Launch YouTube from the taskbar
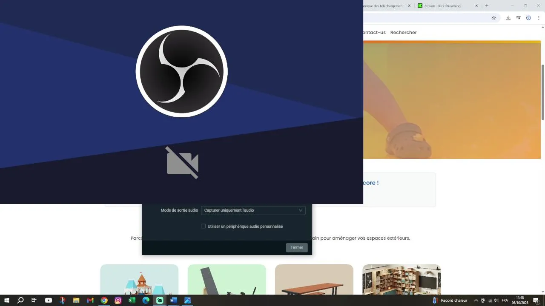The width and height of the screenshot is (545, 306). click(x=49, y=300)
